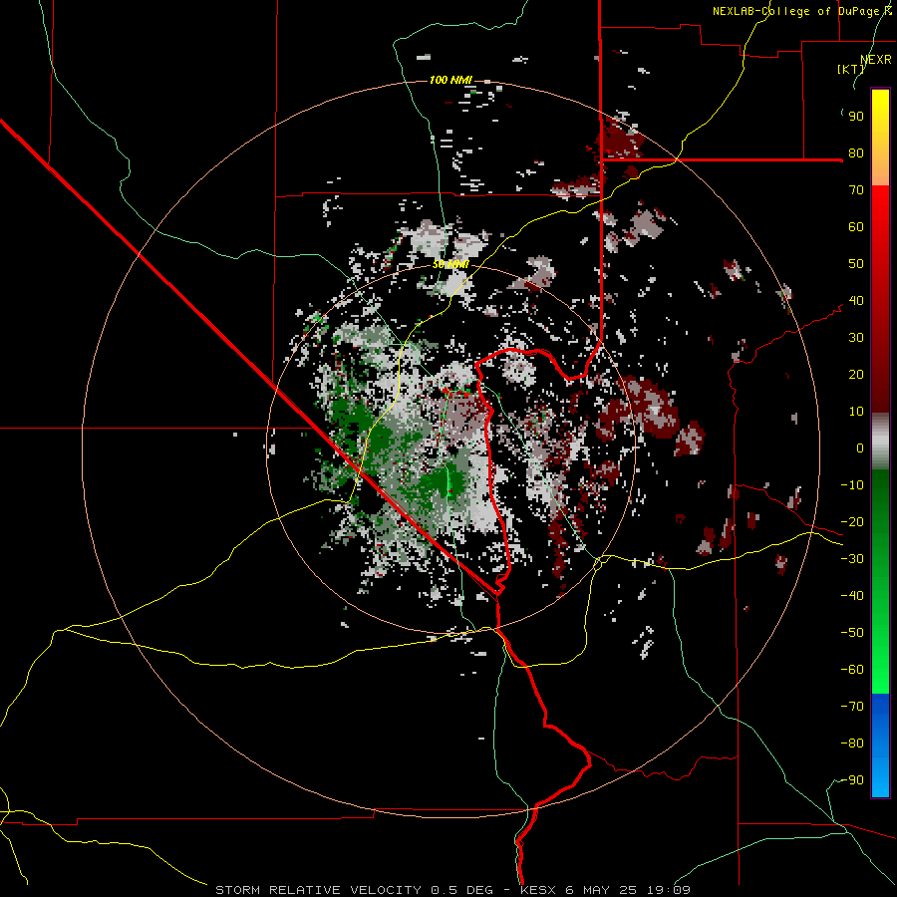
Task: Pick the yellow top segment of color bar
Action: pyautogui.click(x=880, y=138)
